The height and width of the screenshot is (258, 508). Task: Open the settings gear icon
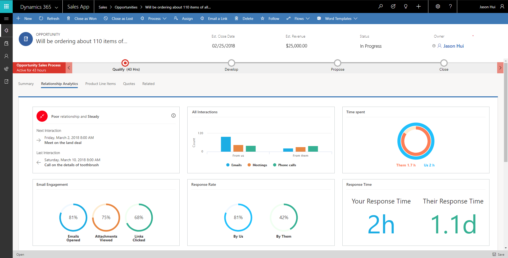pos(438,6)
